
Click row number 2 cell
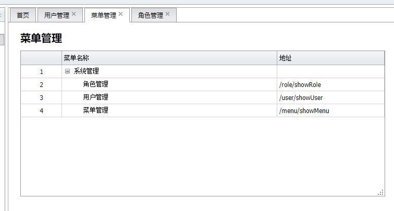pyautogui.click(x=42, y=84)
